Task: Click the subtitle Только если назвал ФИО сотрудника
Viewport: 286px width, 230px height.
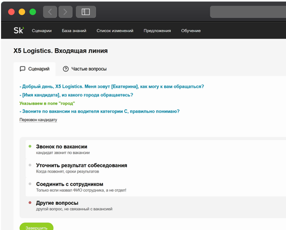Action: tap(81, 190)
